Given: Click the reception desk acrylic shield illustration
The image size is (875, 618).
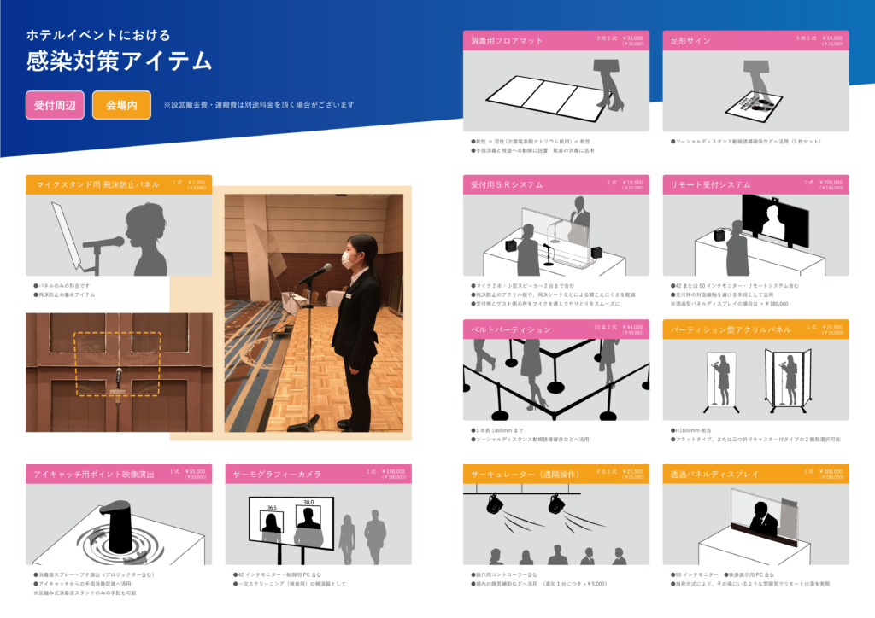Looking at the screenshot, I should click(555, 235).
